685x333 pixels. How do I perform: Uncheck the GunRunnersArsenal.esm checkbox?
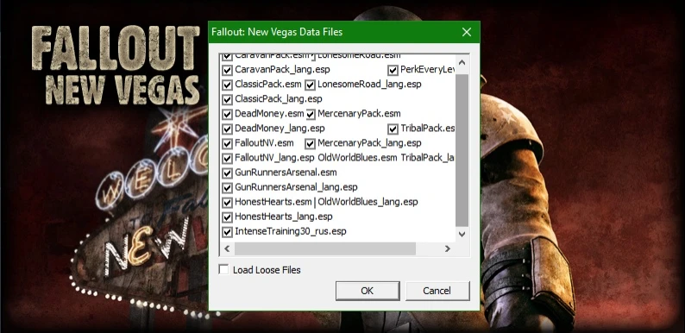pos(227,173)
